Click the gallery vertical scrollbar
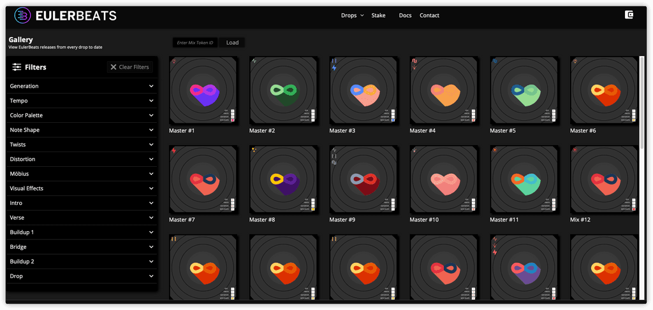Screen dimensions: 653x310 pyautogui.click(x=642, y=102)
